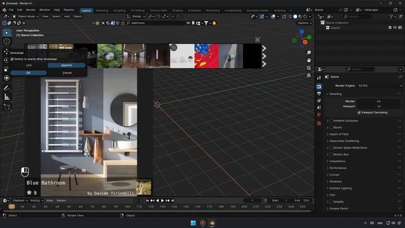Jump to the timeline start frame button
Image resolution: width=405 pixels, height=228 pixels.
pos(147,201)
